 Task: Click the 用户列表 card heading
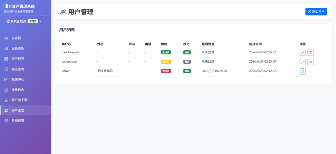coord(67,30)
